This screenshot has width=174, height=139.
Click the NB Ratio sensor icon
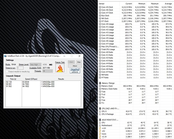[100, 75]
